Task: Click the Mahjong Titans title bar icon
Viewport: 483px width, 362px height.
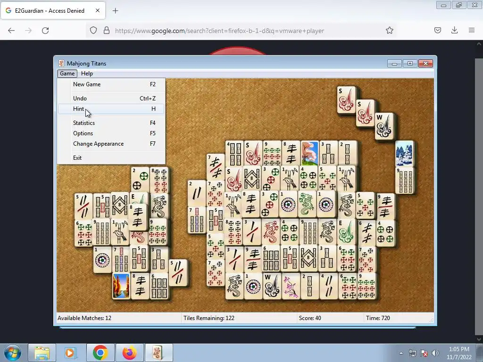Action: coord(61,64)
